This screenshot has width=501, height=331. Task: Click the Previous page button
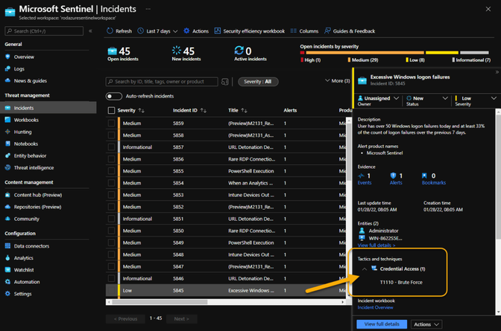point(125,319)
